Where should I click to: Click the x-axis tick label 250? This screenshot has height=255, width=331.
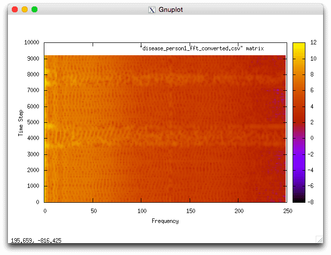pos(288,211)
